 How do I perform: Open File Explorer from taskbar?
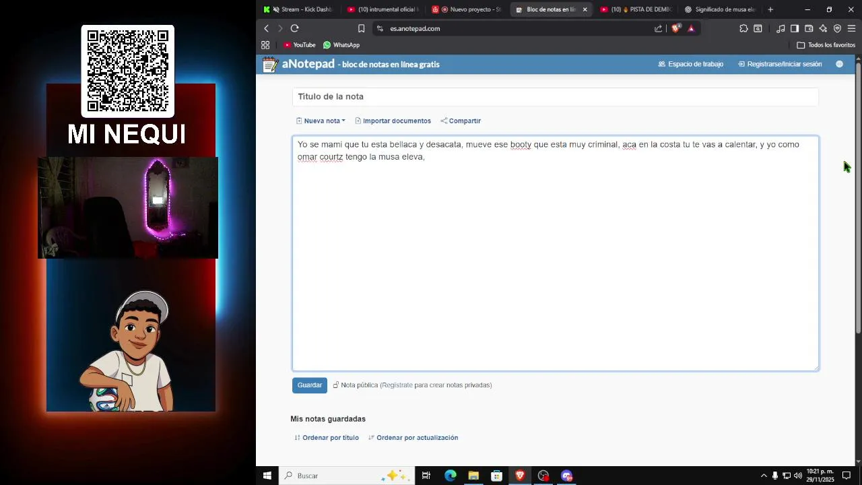473,476
